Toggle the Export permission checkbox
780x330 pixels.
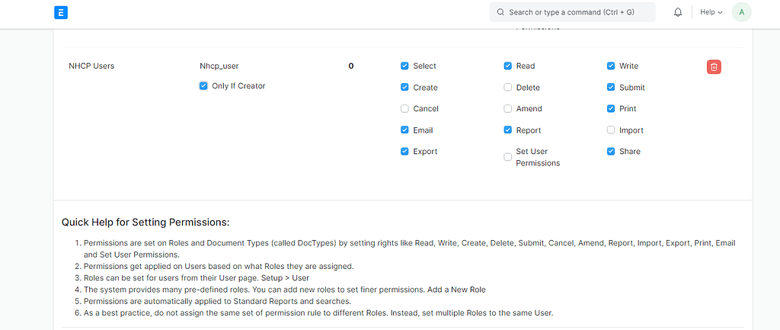(404, 152)
